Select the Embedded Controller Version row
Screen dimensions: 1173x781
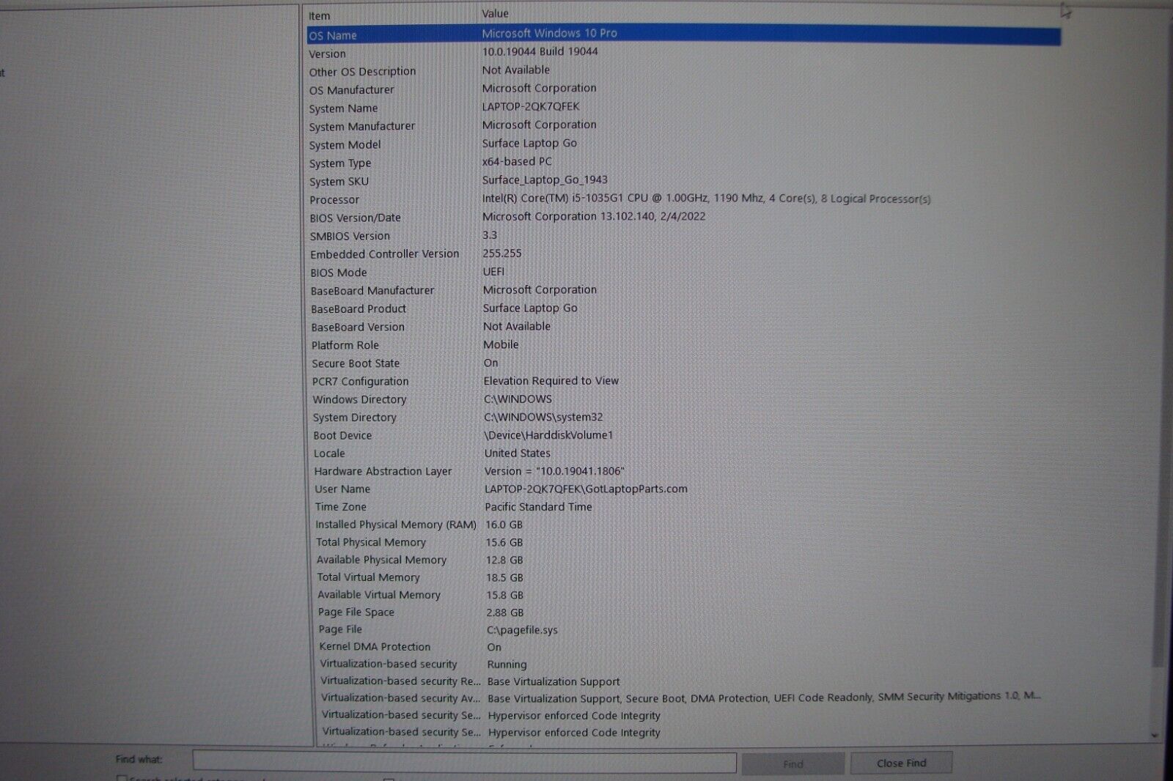(683, 254)
